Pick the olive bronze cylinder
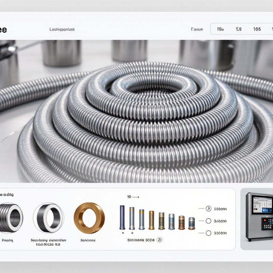 click(161, 221)
